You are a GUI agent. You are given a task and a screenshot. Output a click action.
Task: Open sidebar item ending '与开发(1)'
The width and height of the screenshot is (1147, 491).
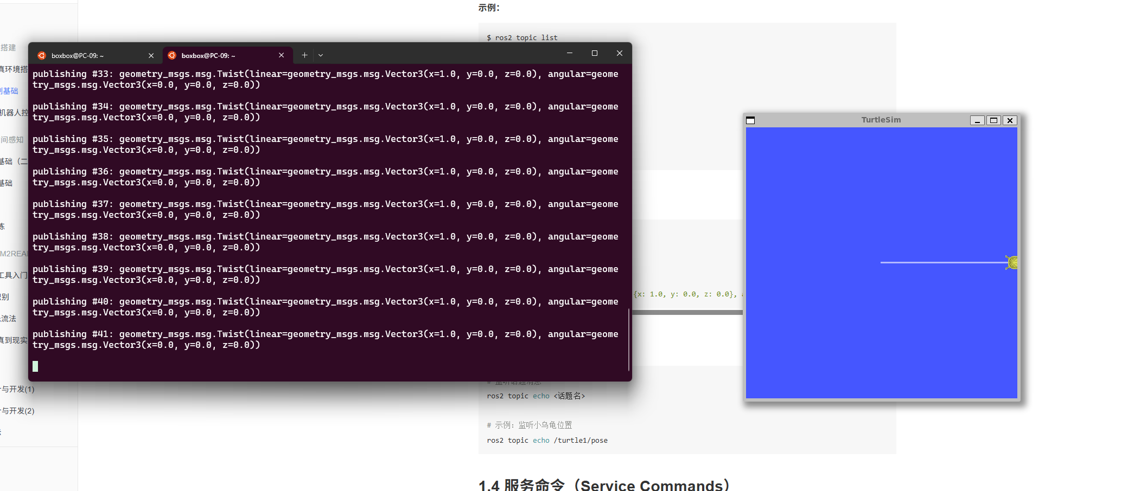[17, 389]
